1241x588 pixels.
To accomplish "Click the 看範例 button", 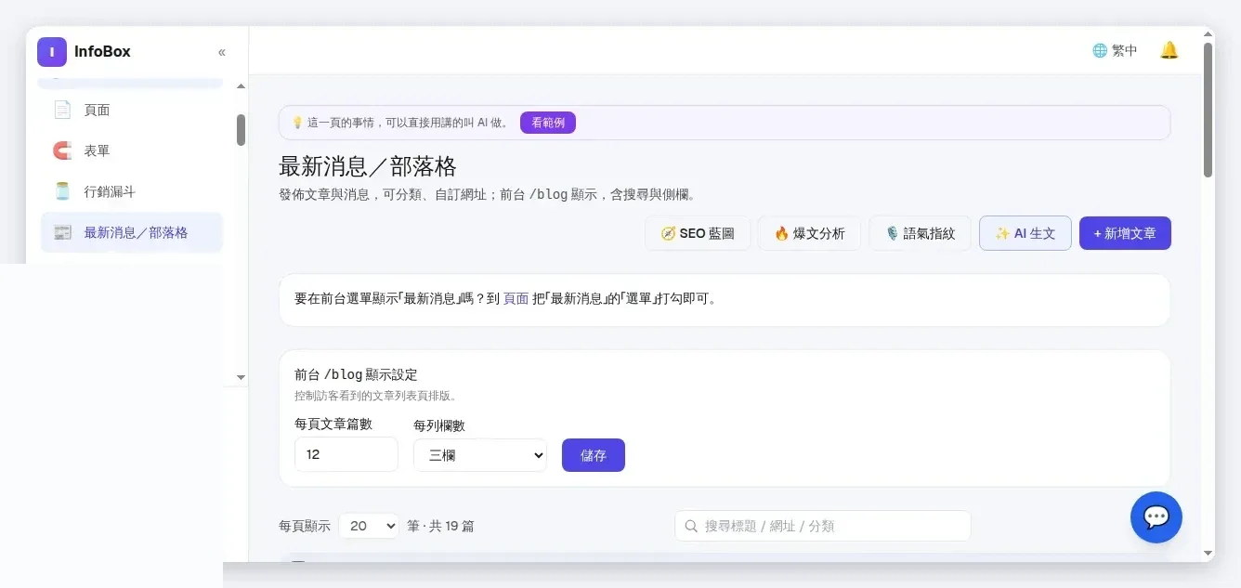I will [548, 123].
